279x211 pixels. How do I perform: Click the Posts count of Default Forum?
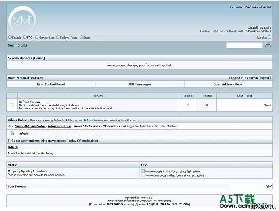207,105
